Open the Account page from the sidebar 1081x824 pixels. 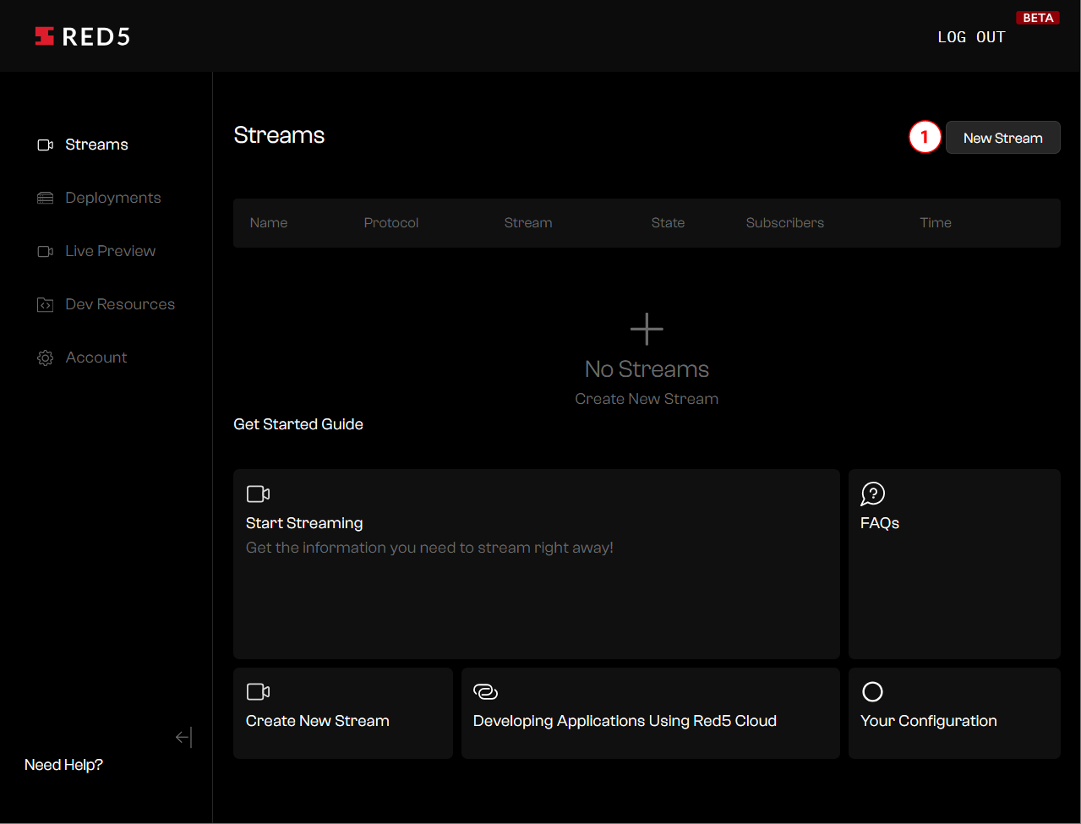point(96,357)
